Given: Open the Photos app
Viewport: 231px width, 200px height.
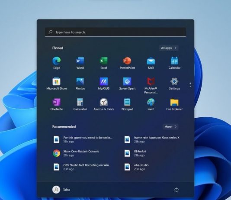Looking at the screenshot, I should (80, 84).
